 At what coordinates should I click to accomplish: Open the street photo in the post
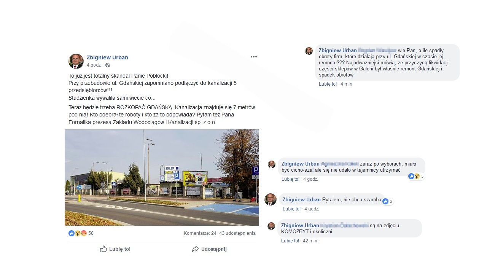point(162,177)
